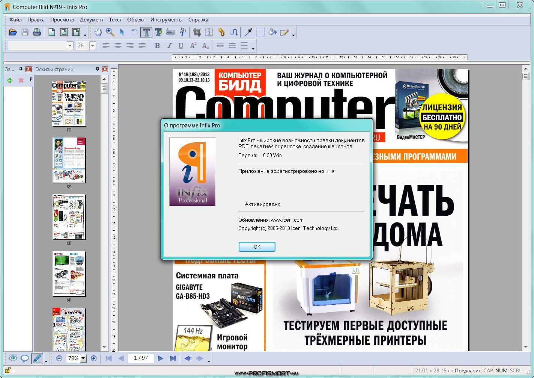Image resolution: width=534 pixels, height=378 pixels.
Task: Jump to the last page
Action: 173,358
